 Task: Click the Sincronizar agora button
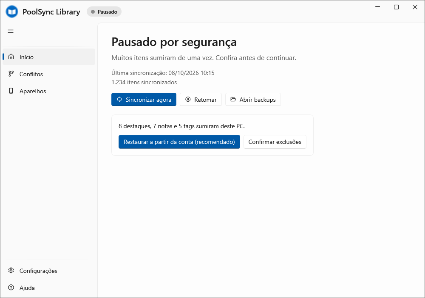point(144,100)
